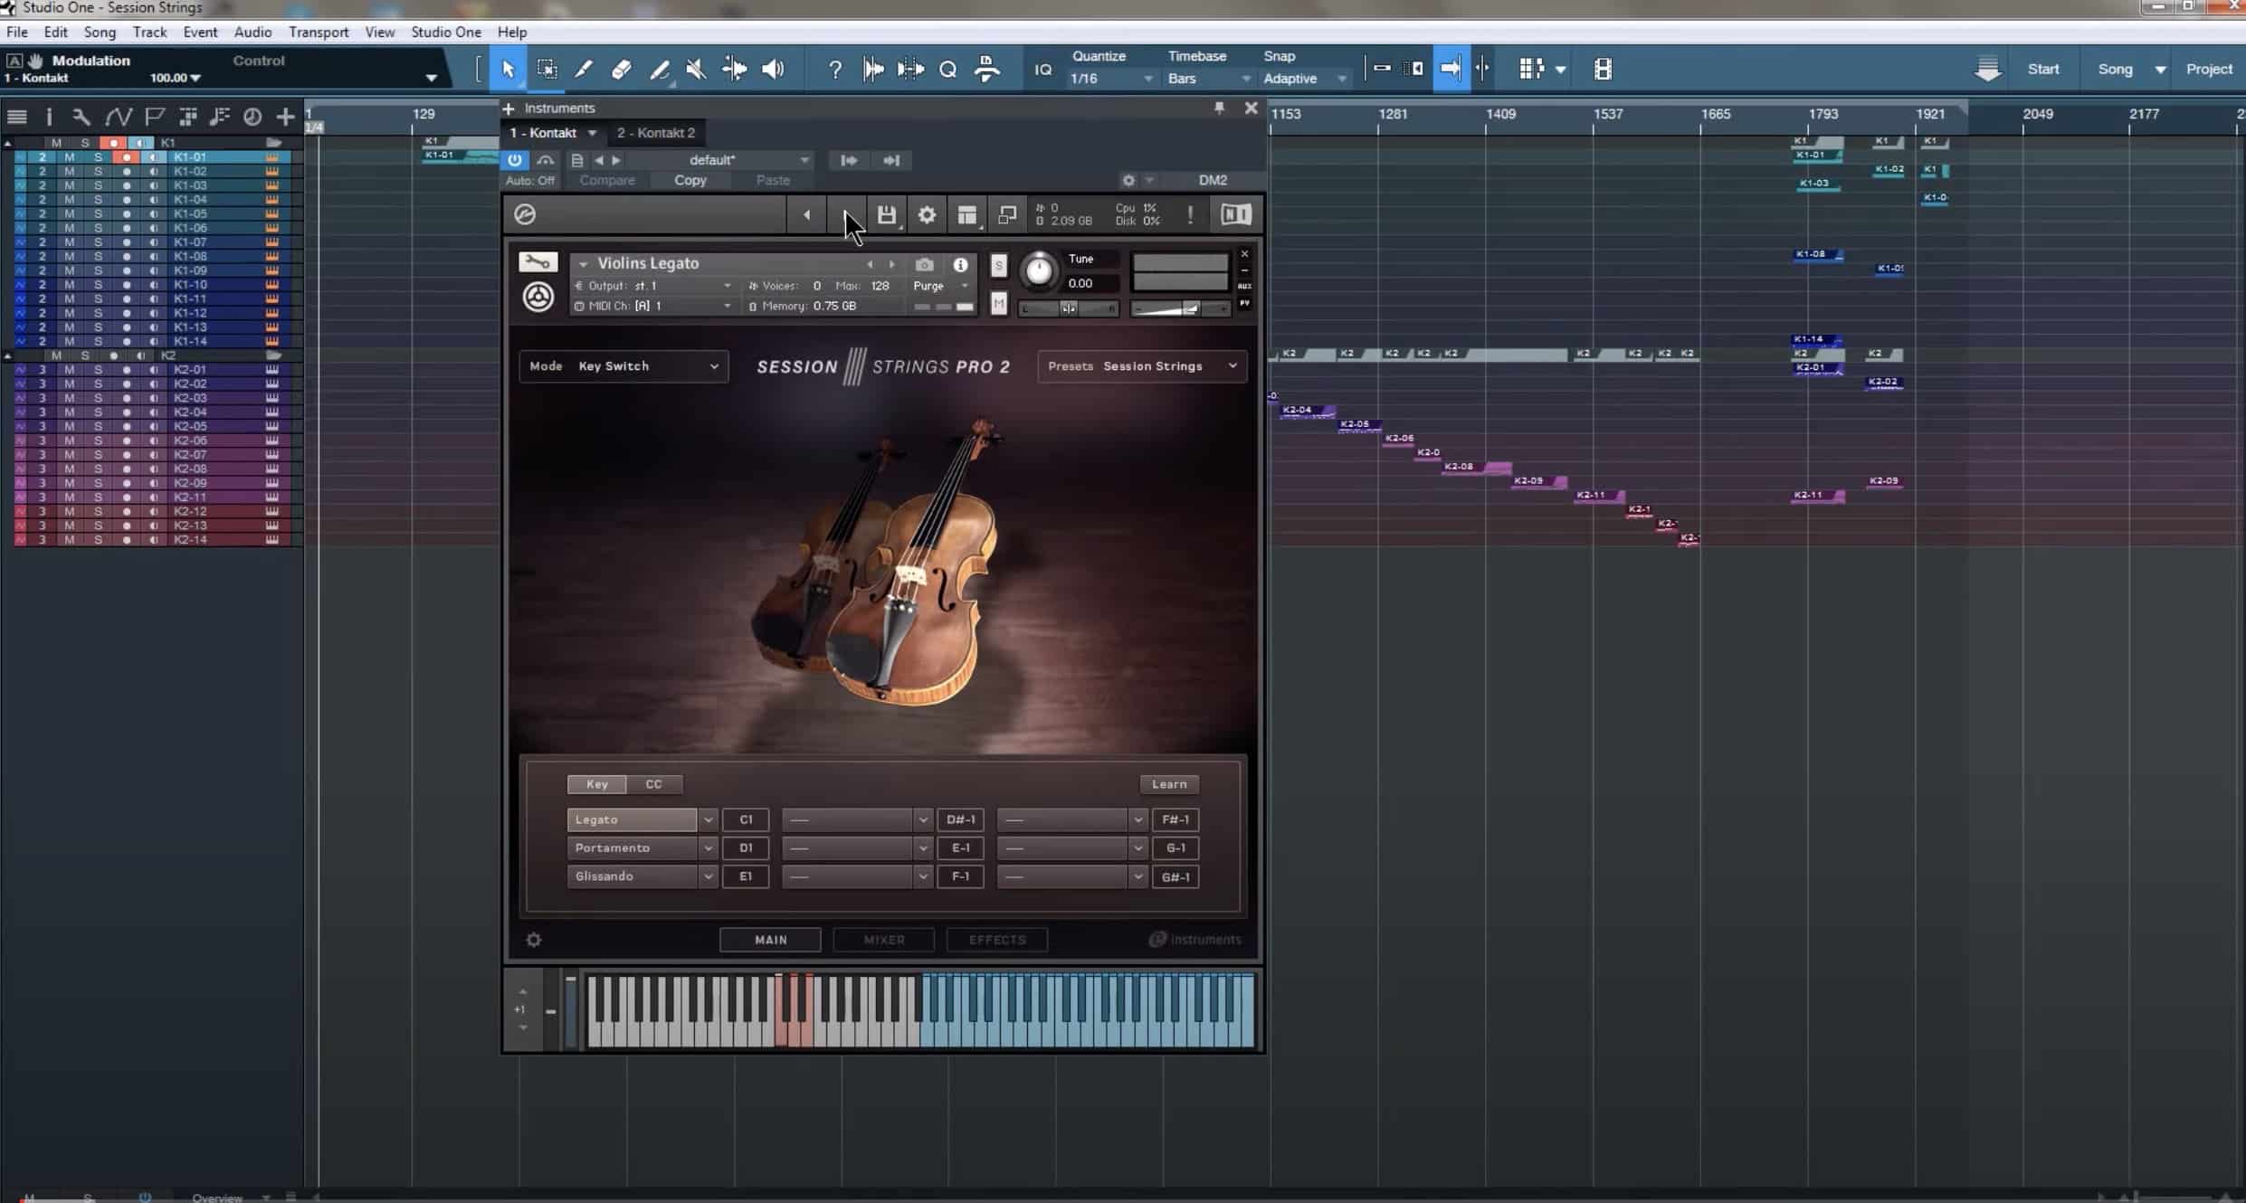Click the Project button
This screenshot has width=2246, height=1203.
tap(2209, 69)
